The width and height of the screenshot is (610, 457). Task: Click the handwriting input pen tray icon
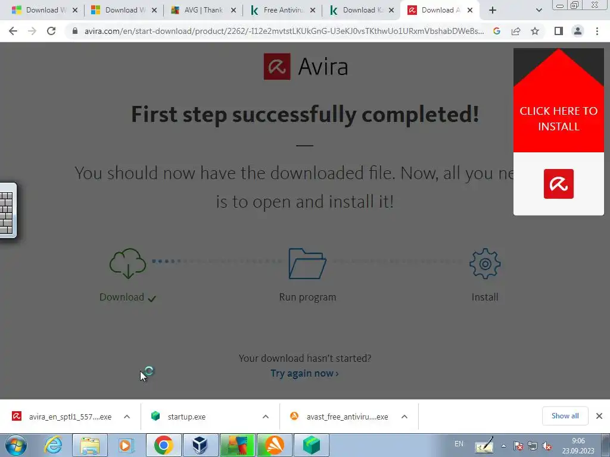485,445
